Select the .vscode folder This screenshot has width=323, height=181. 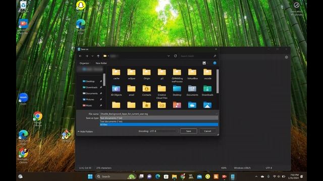point(207,74)
